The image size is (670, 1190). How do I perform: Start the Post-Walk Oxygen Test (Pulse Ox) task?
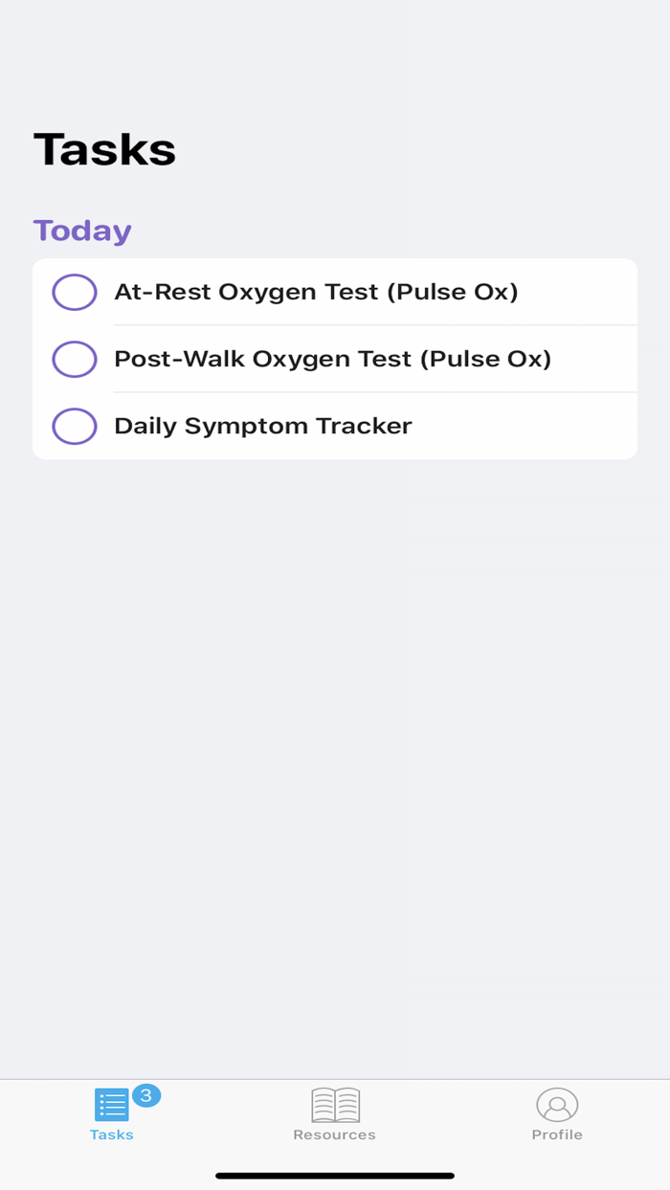pyautogui.click(x=332, y=359)
